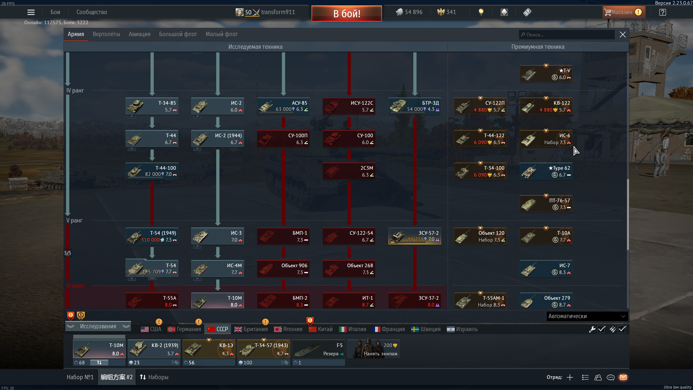Image resolution: width=693 pixels, height=390 pixels.
Task: Switch to Большой флот tab
Action: [x=178, y=34]
